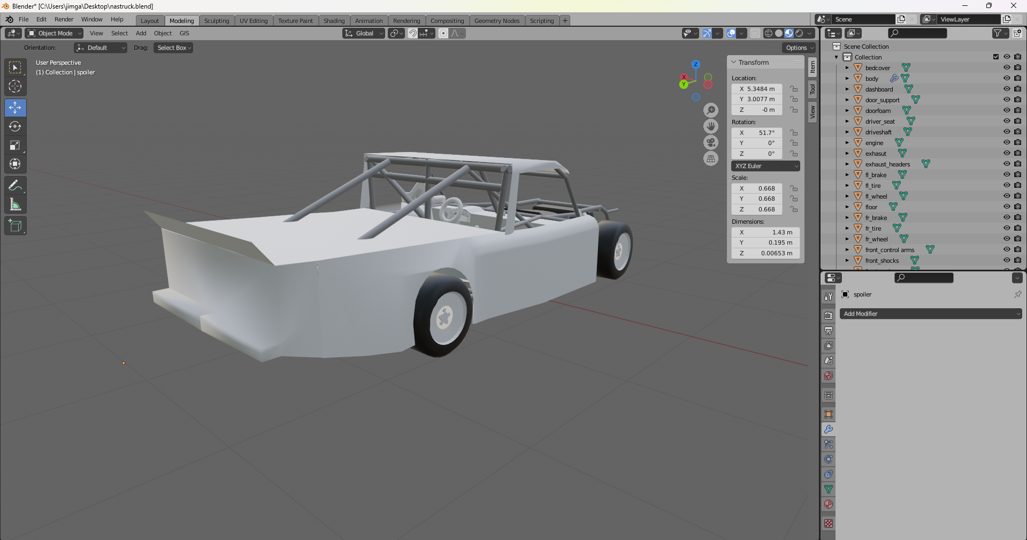Image resolution: width=1027 pixels, height=540 pixels.
Task: Open the Tool properties tab icon
Action: [x=829, y=296]
